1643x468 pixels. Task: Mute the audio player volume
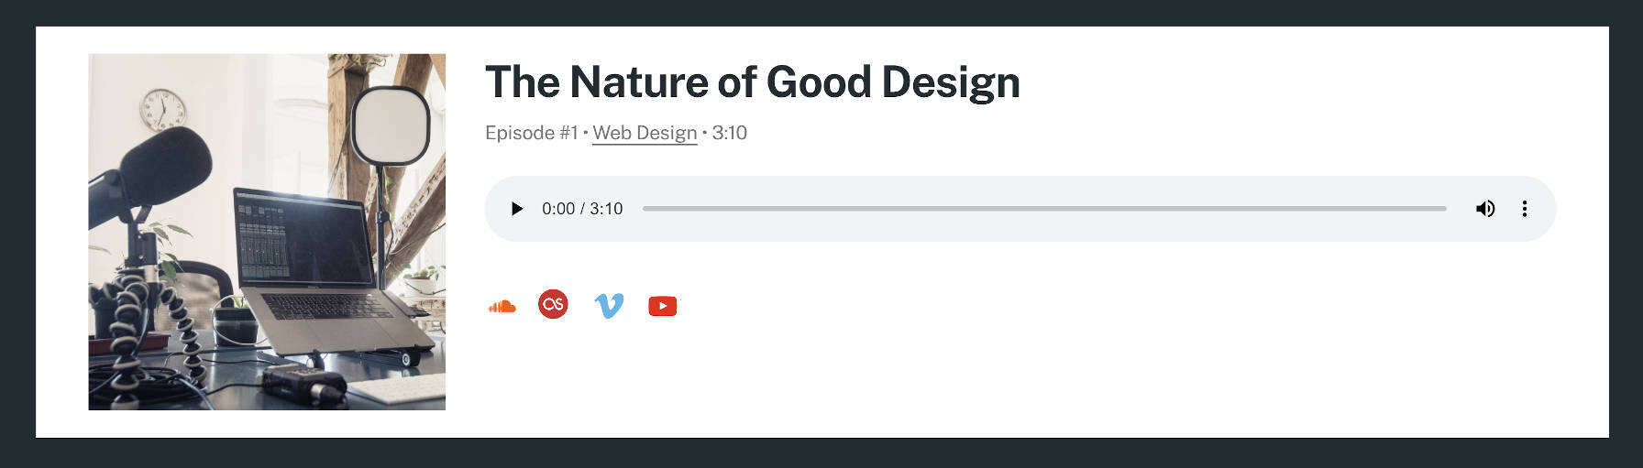(x=1484, y=209)
